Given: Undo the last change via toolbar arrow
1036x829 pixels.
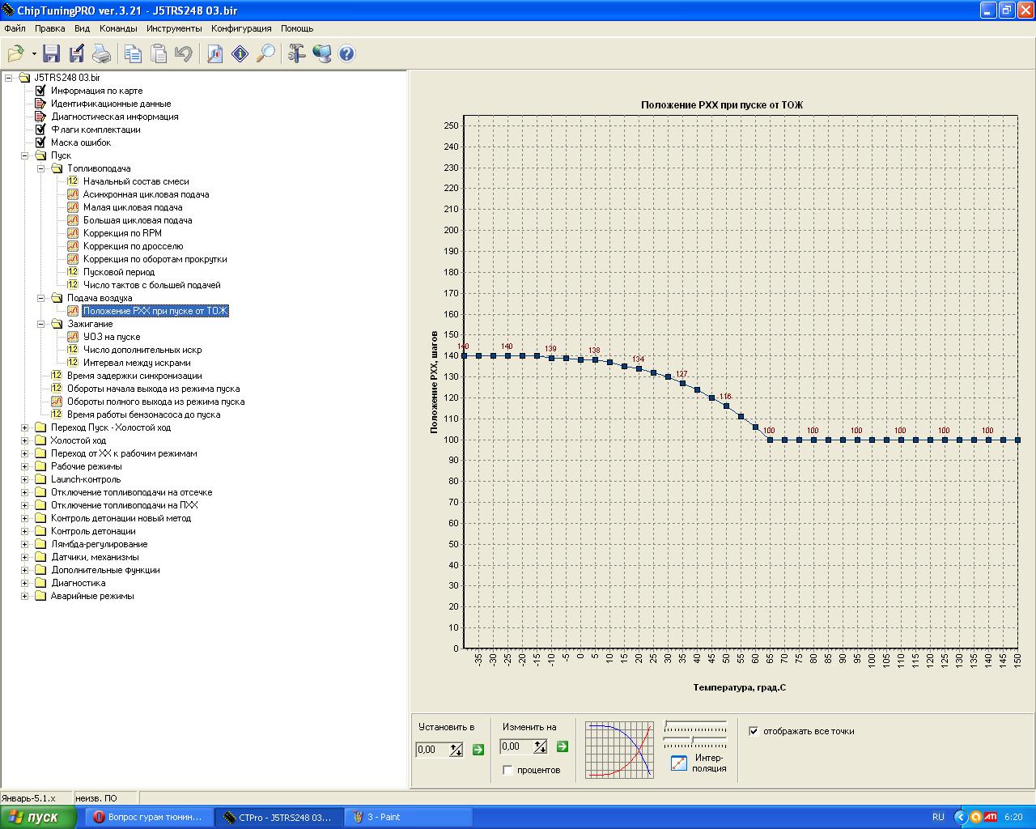Looking at the screenshot, I should click(184, 54).
